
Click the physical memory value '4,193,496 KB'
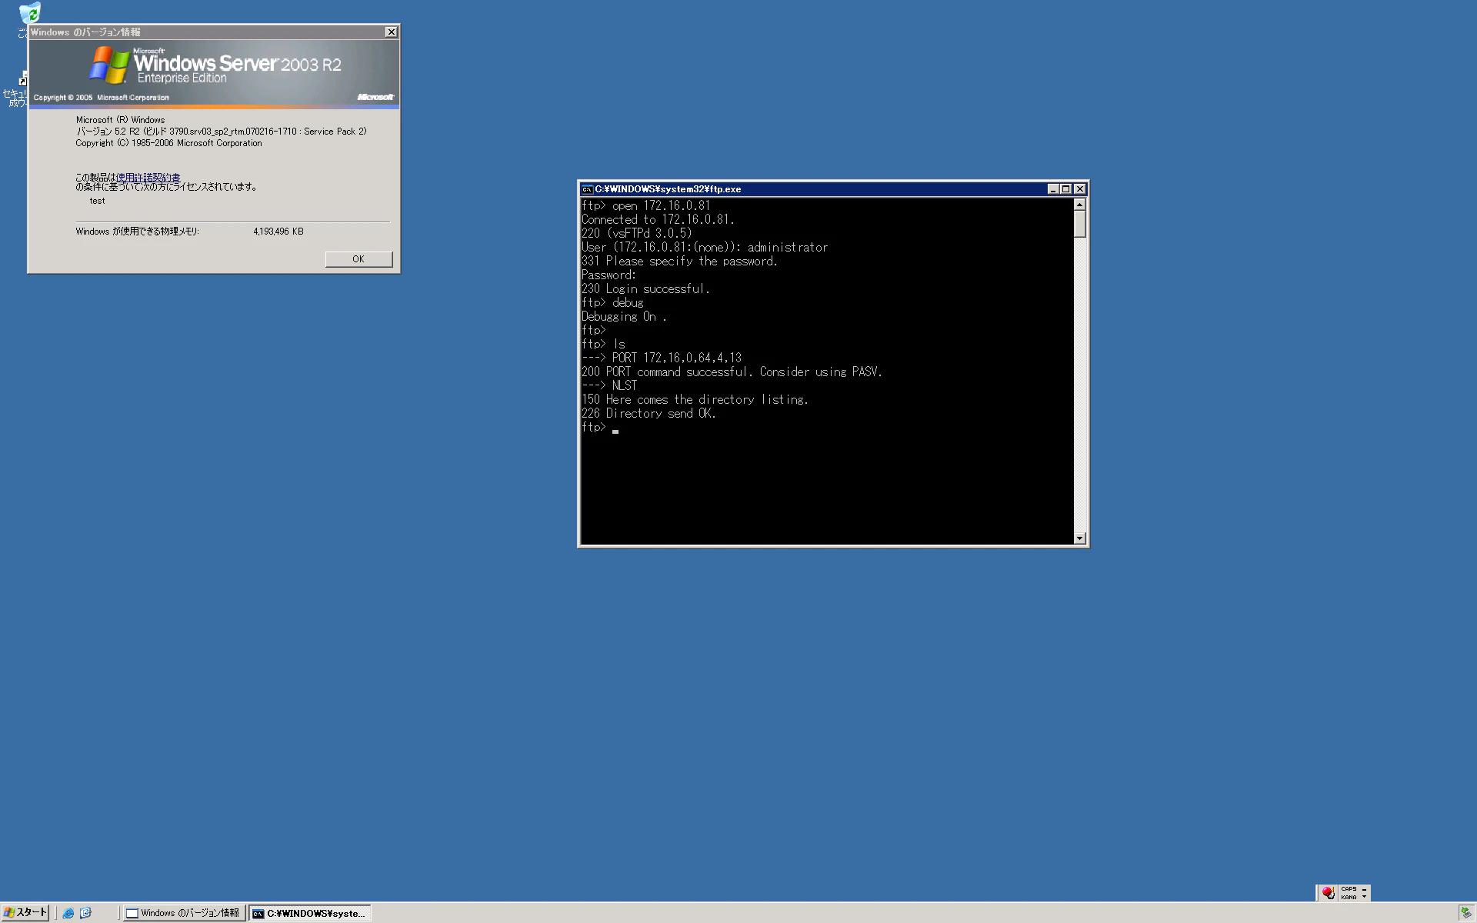coord(278,232)
